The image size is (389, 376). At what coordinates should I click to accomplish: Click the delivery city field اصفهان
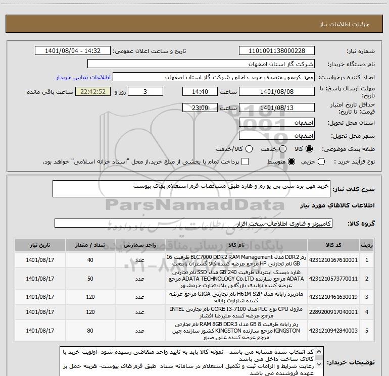pyautogui.click(x=277, y=136)
